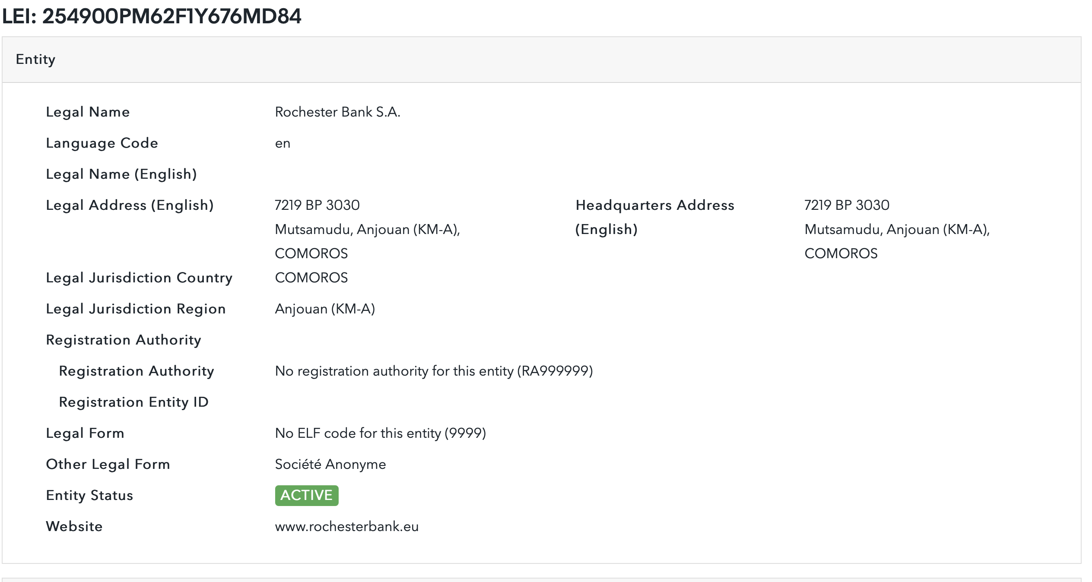This screenshot has width=1092, height=582.
Task: Click the Legal Jurisdiction Country label
Action: point(139,278)
